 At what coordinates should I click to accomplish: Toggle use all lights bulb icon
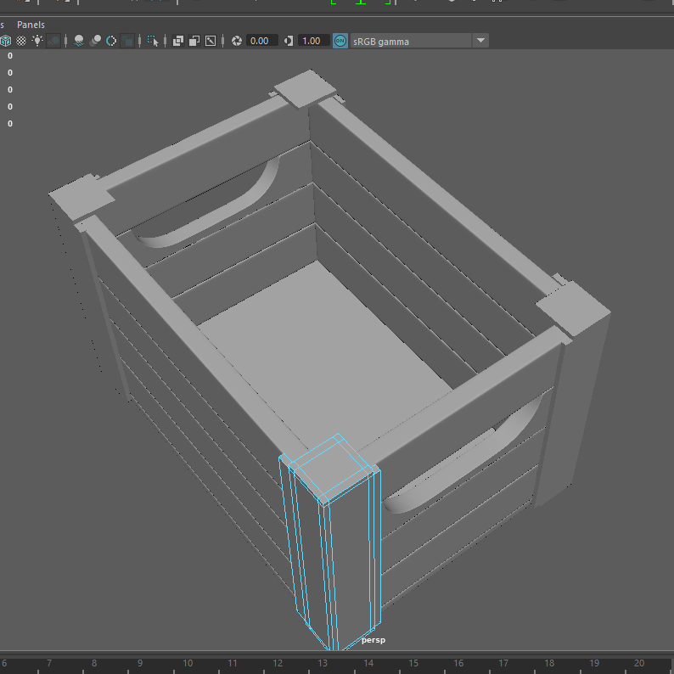coord(37,41)
